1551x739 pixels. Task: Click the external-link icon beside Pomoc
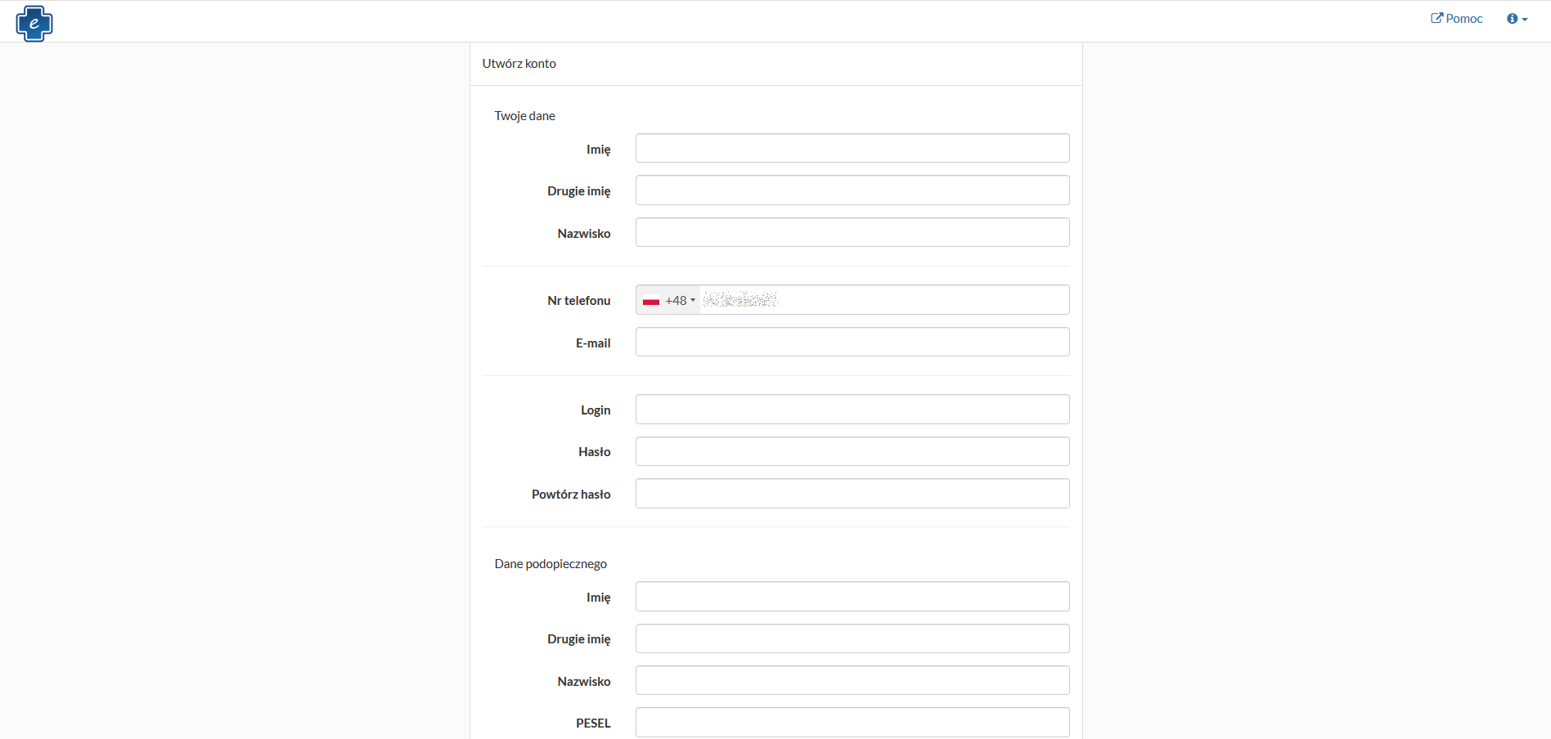point(1436,18)
